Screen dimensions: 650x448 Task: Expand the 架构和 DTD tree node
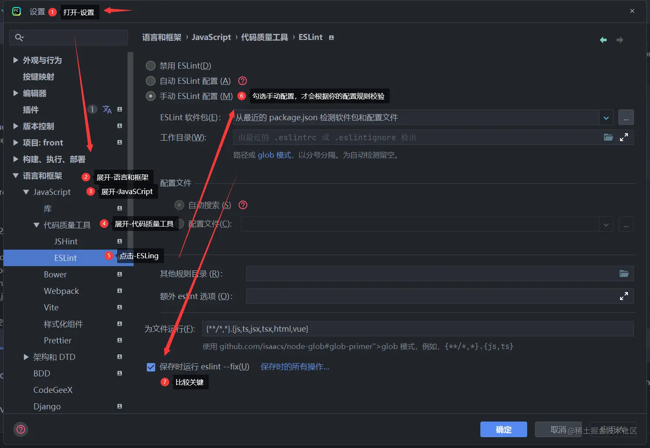(26, 357)
